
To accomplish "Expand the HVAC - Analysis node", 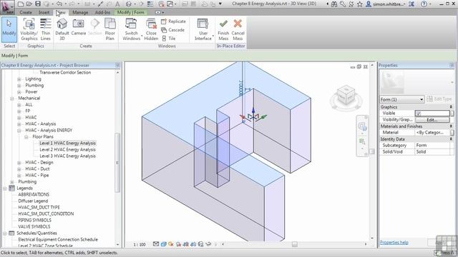I will 19,124.
